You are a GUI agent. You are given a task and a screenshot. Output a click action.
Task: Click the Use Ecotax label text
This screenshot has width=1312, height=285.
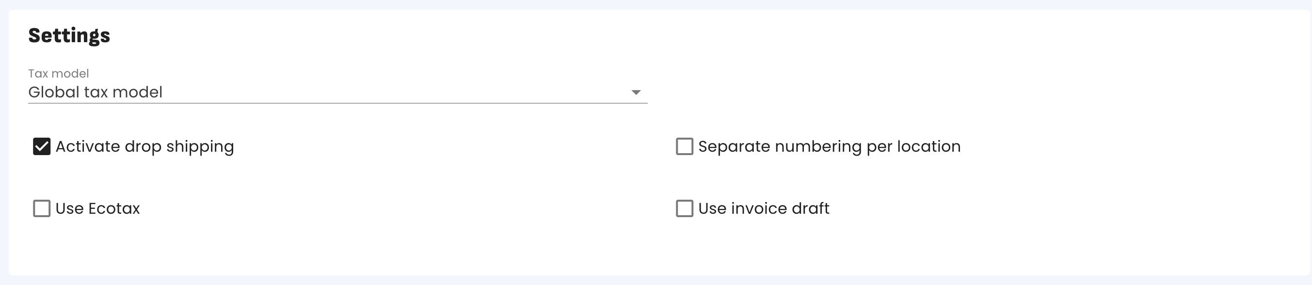(x=97, y=208)
